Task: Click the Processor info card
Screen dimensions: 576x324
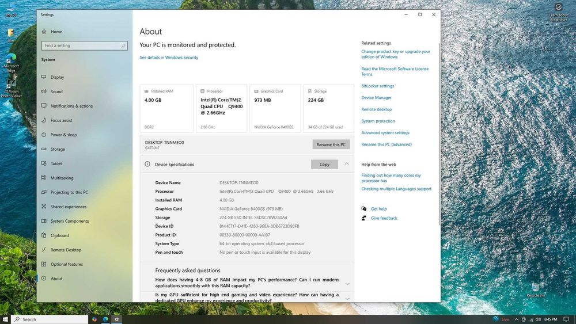Action: tap(222, 109)
